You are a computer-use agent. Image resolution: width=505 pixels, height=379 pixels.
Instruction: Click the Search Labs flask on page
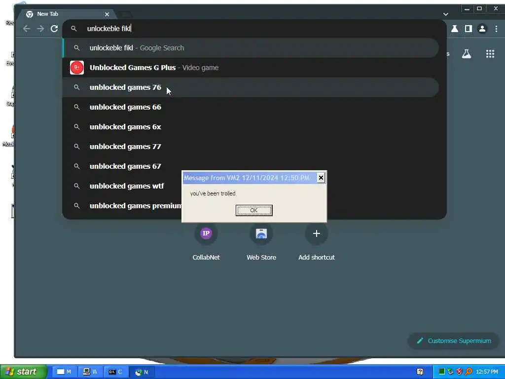[467, 54]
